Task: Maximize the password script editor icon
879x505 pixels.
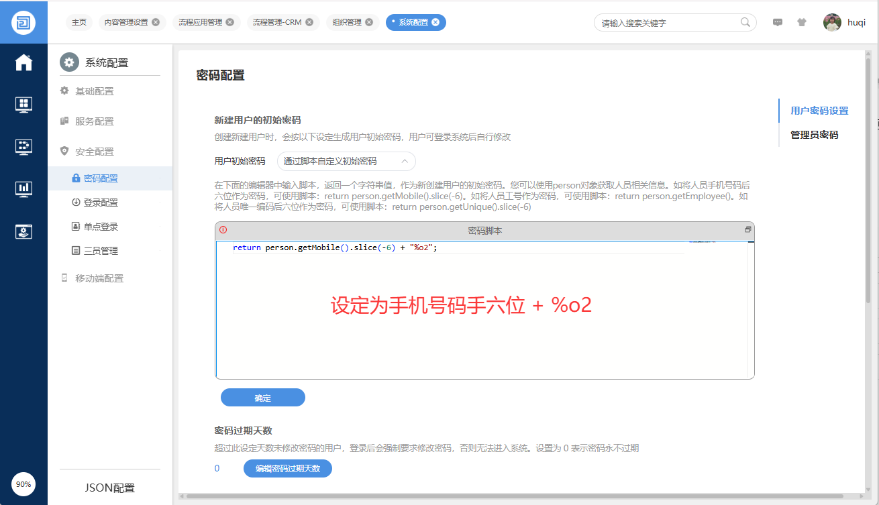Action: coord(747,230)
